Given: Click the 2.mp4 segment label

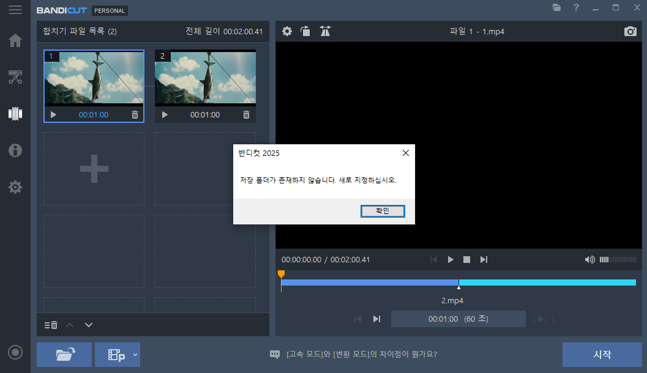Looking at the screenshot, I should tap(452, 301).
